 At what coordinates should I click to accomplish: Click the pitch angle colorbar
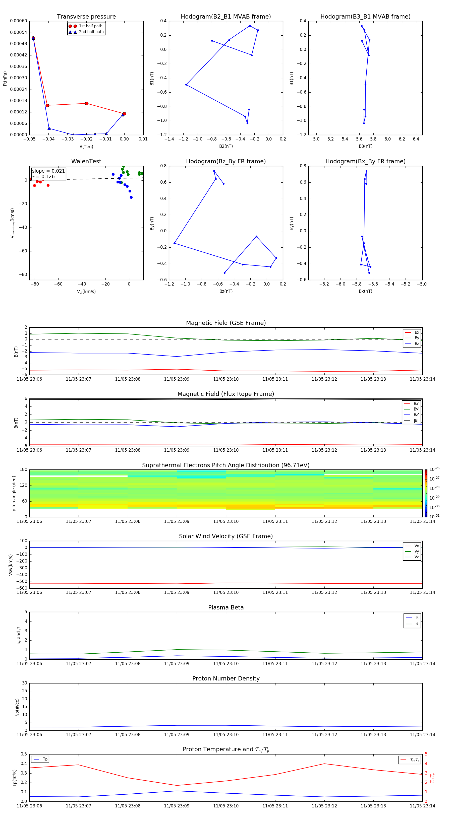tap(426, 493)
